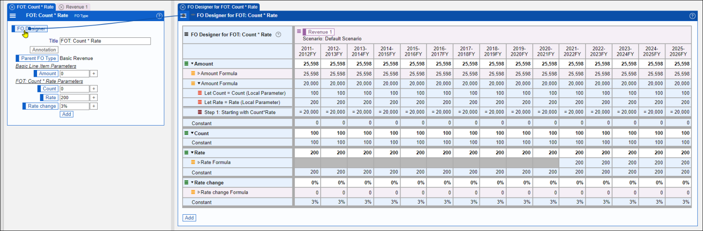Open dark red menu icon of Step 1 row

[x=200, y=112]
